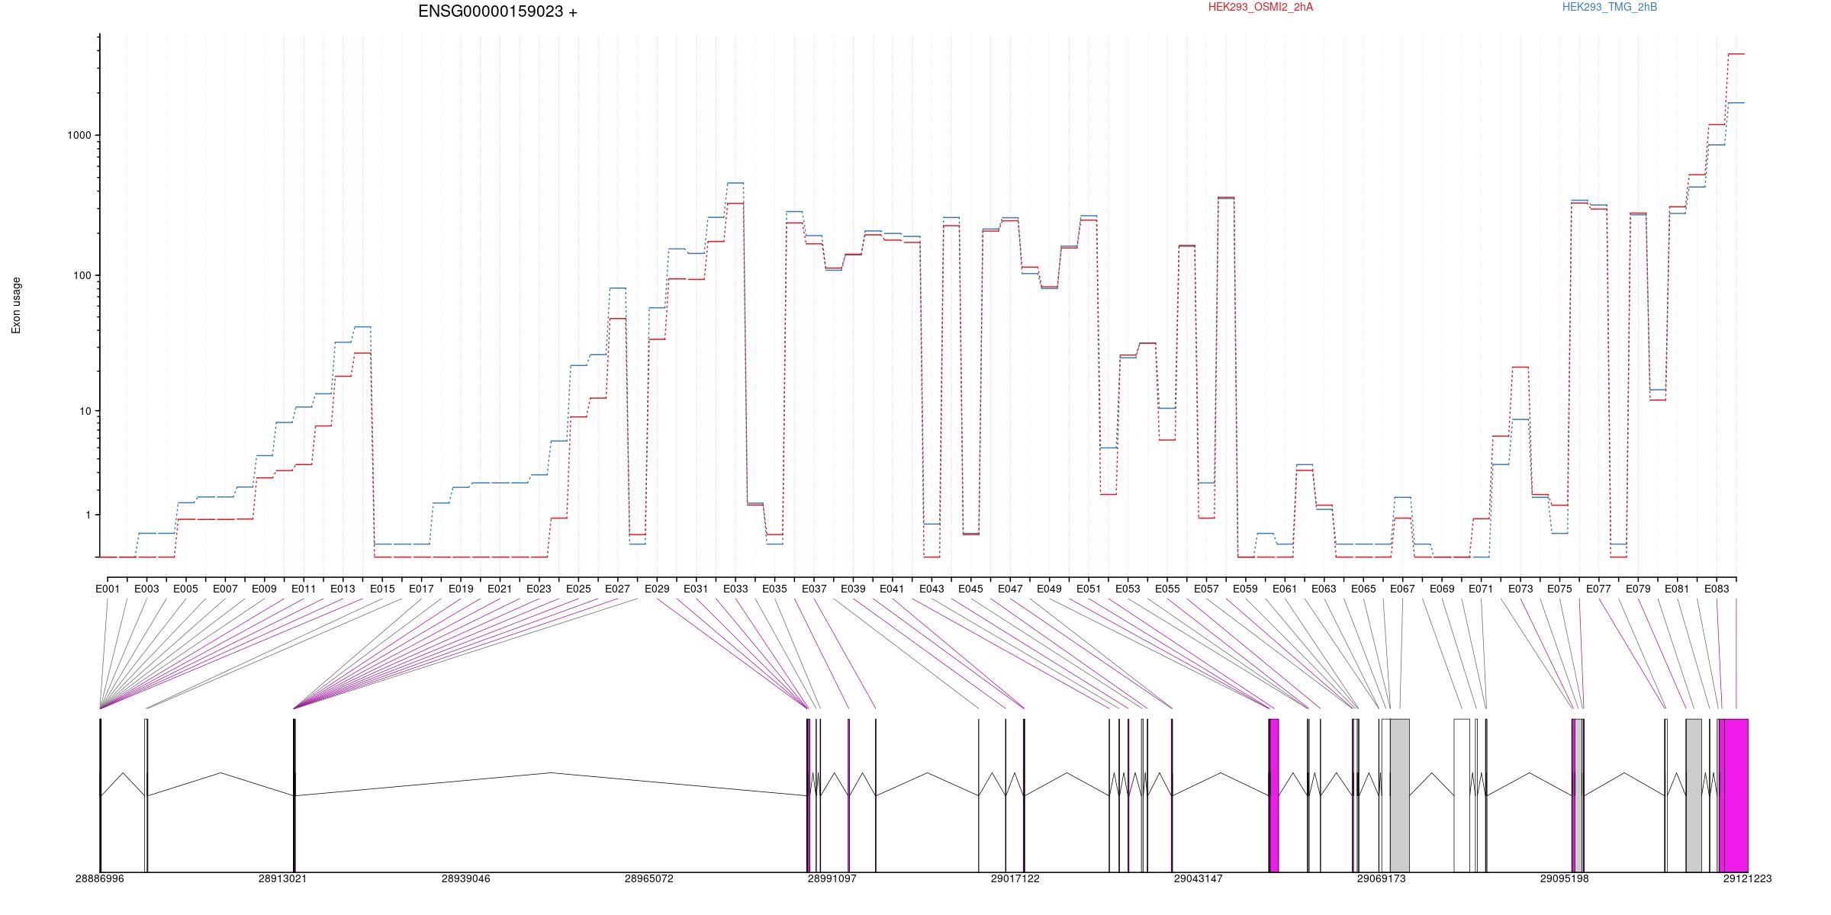Click exon label E047
Viewport: 1831px width, 915px height.
point(1010,589)
